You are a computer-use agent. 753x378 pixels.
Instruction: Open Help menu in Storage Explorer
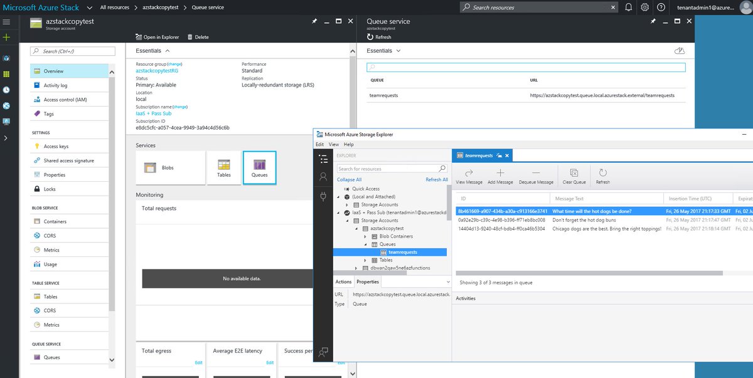pos(348,144)
